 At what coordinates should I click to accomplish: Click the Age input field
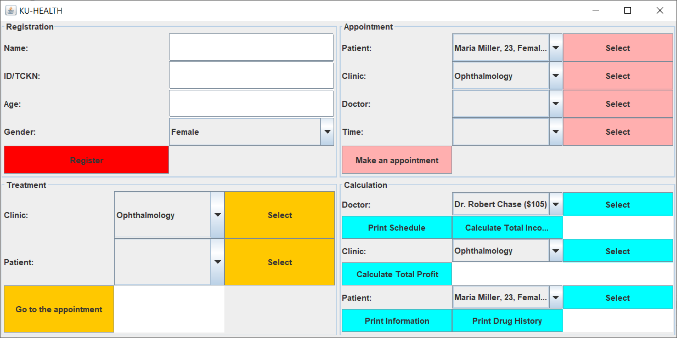(x=251, y=103)
